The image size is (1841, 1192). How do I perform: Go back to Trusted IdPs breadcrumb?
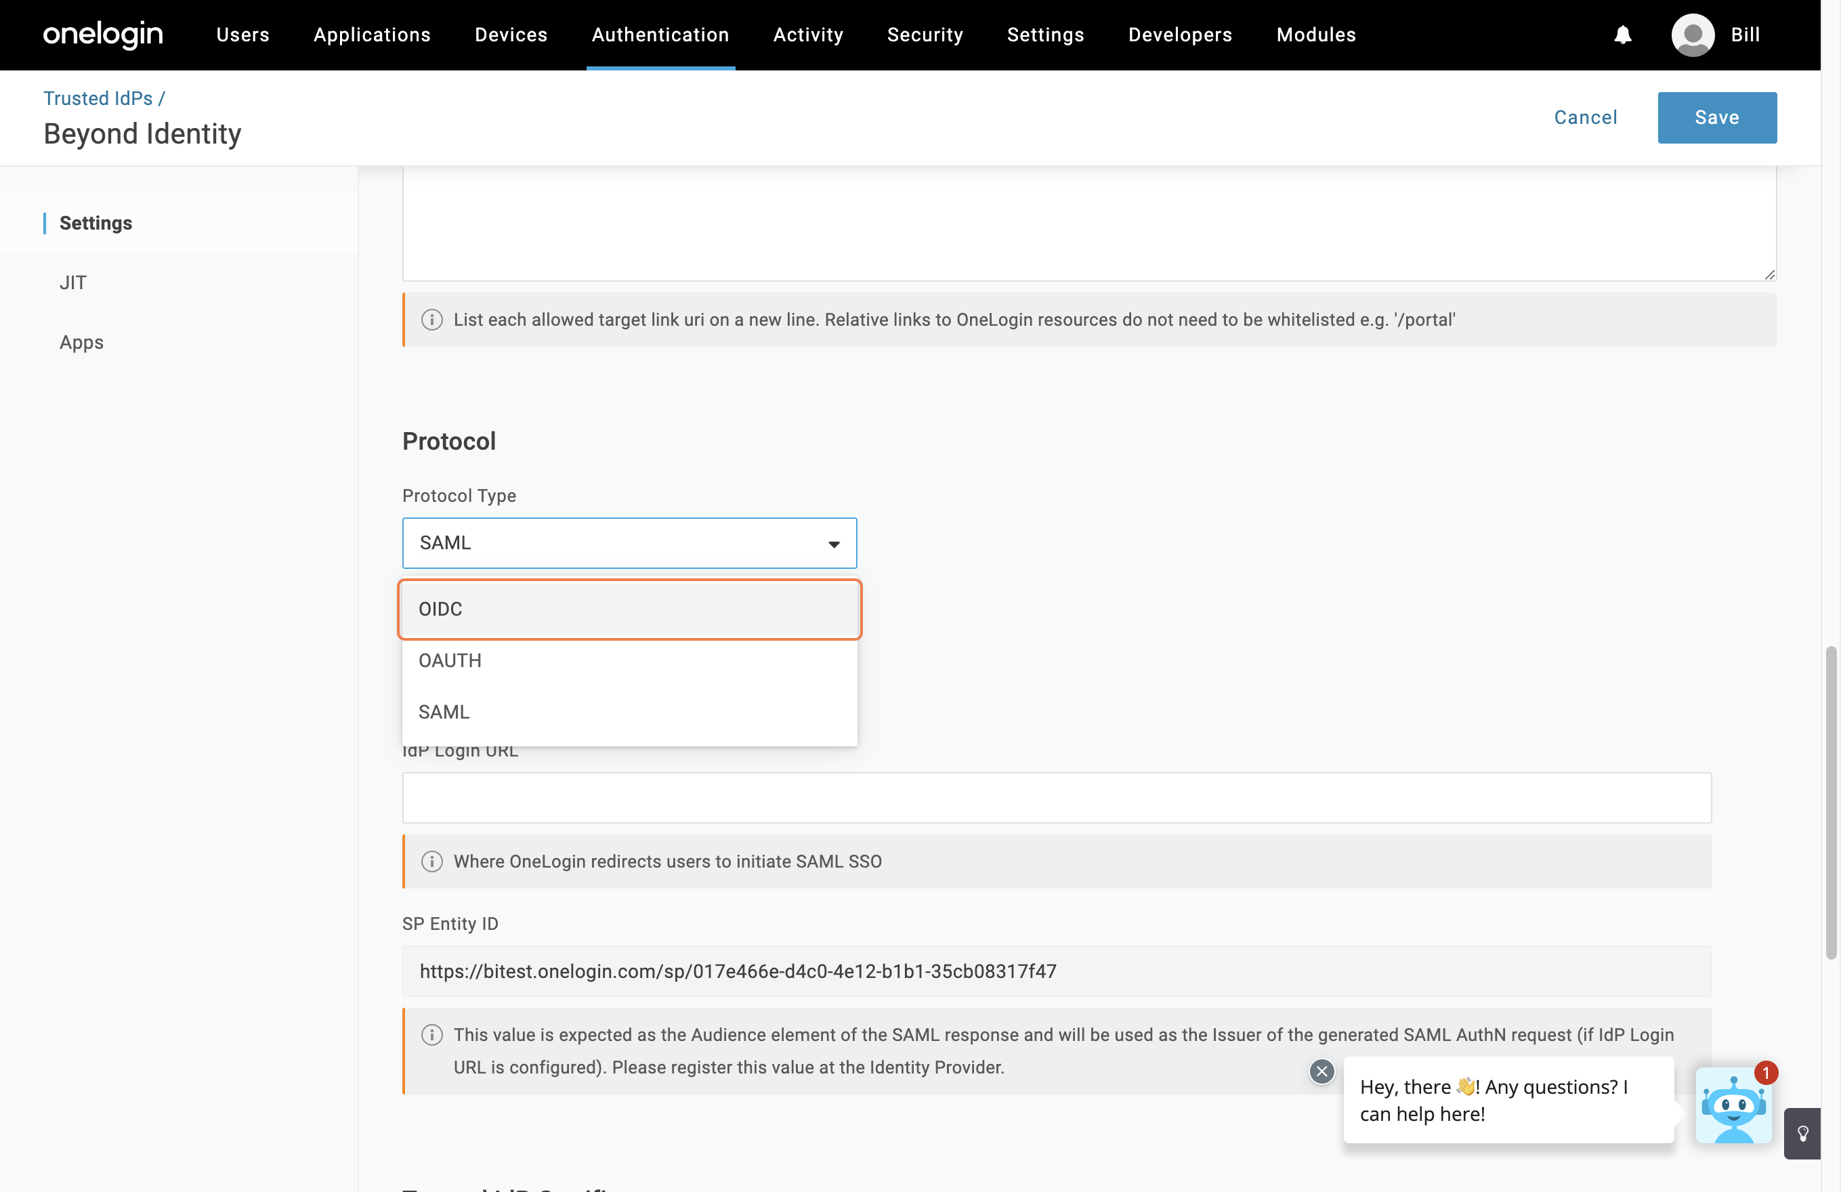(98, 98)
